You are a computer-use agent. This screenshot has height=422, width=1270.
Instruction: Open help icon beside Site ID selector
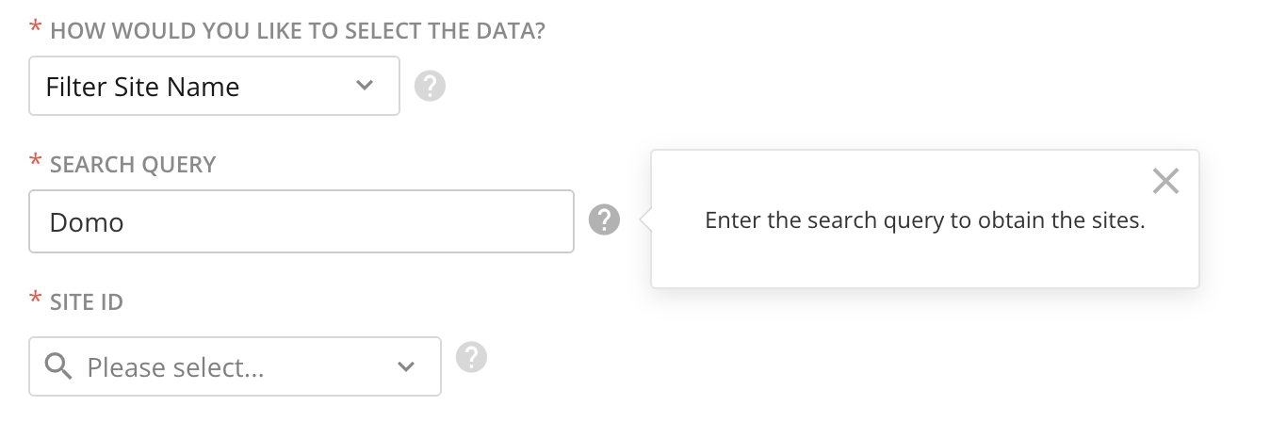(x=471, y=358)
